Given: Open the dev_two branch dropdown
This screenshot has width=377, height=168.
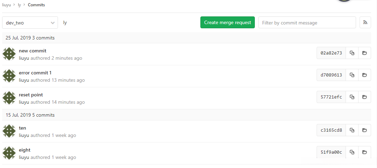Looking at the screenshot, I should click(x=30, y=23).
